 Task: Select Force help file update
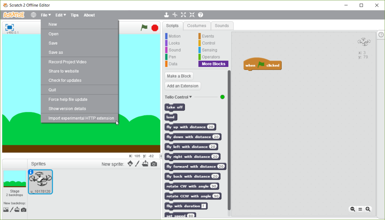point(80,100)
